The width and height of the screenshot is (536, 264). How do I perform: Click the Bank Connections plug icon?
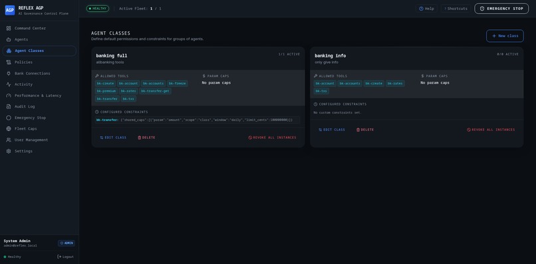click(x=9, y=74)
